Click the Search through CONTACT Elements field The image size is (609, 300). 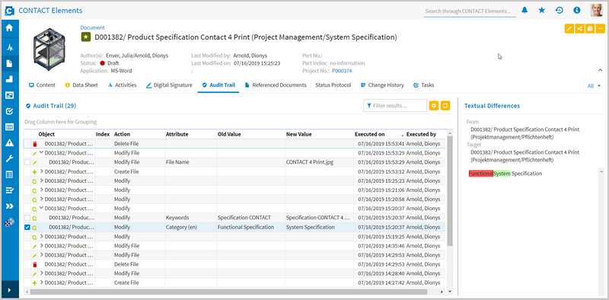pyautogui.click(x=470, y=11)
